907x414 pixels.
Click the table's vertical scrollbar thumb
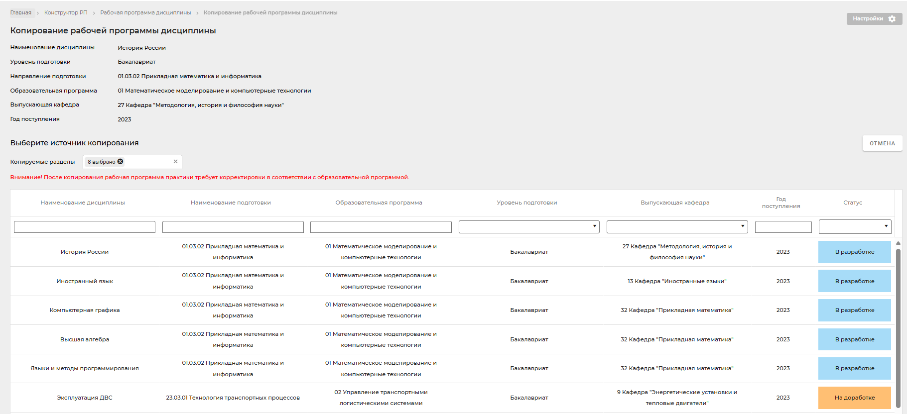coord(898,327)
